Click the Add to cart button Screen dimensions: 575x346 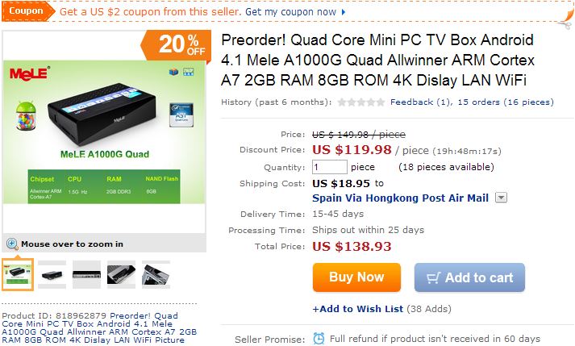click(469, 277)
